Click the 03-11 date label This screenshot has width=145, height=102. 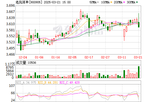coord(122,57)
